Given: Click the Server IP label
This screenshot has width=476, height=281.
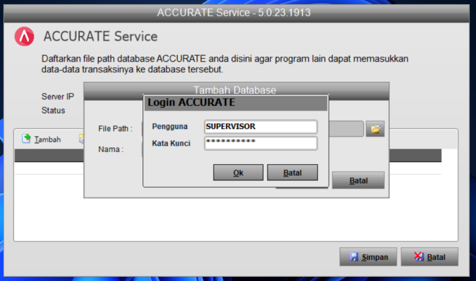Looking at the screenshot, I should [x=57, y=97].
